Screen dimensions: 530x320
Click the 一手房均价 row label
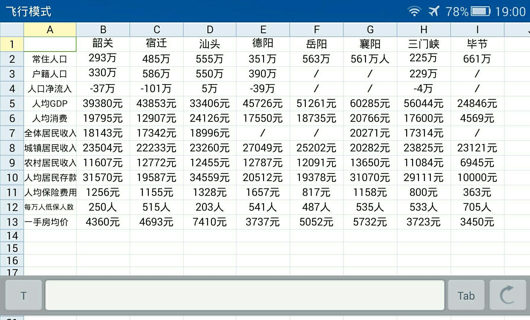point(50,222)
